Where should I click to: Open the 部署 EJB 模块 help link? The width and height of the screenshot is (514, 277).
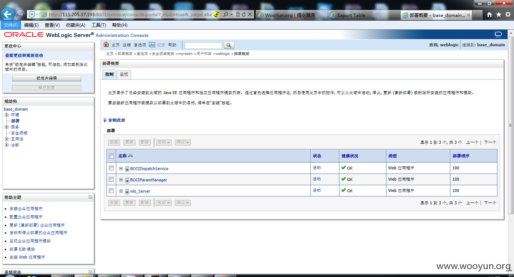(22, 249)
